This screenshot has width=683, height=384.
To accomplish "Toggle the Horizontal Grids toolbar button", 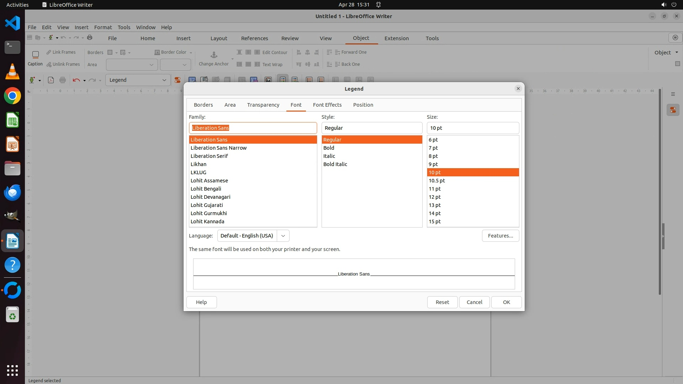I will click(x=309, y=80).
